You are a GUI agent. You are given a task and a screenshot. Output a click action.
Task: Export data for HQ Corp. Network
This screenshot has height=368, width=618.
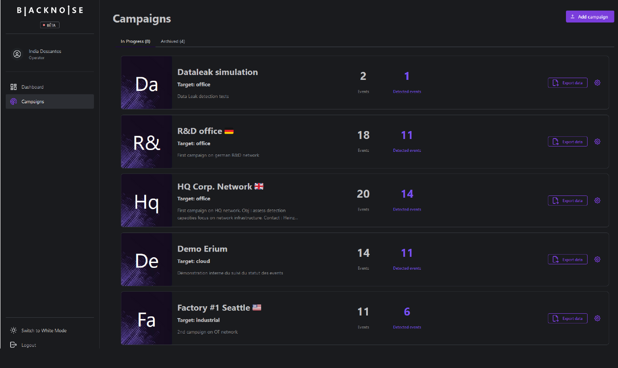568,200
